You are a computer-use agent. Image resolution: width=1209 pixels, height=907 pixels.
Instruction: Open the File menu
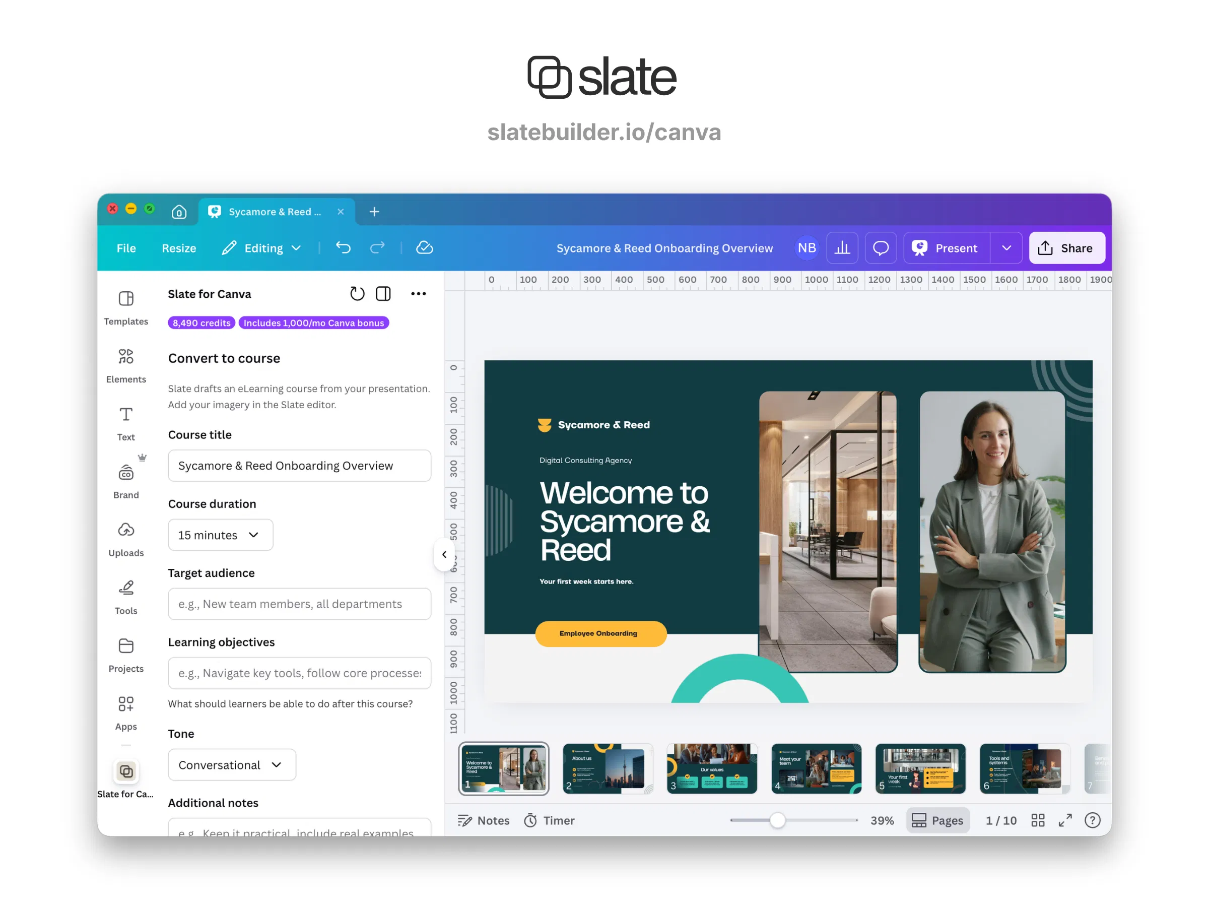click(126, 248)
